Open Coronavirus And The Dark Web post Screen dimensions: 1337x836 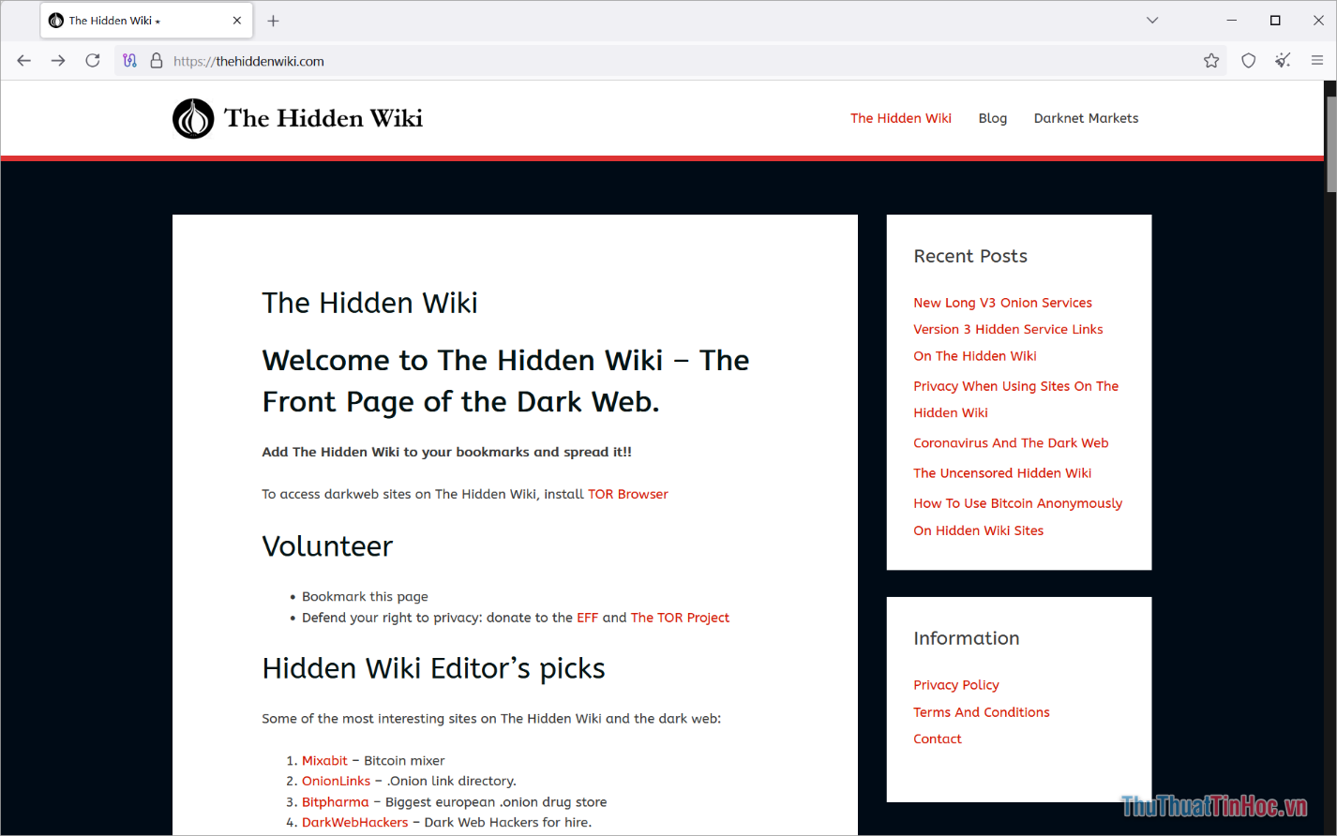click(1011, 443)
